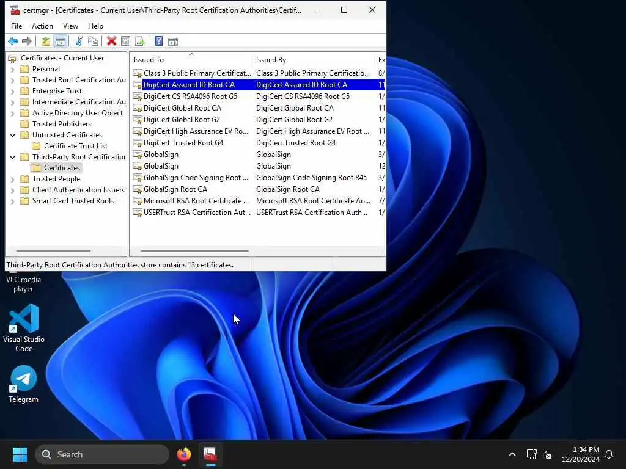Click the Windows taskbar Search box
Image resolution: width=626 pixels, height=469 pixels.
click(x=102, y=454)
